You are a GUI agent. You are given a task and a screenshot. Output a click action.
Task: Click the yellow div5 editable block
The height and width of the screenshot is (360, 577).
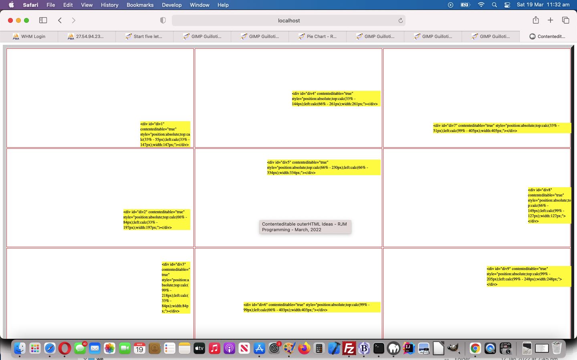(x=323, y=168)
